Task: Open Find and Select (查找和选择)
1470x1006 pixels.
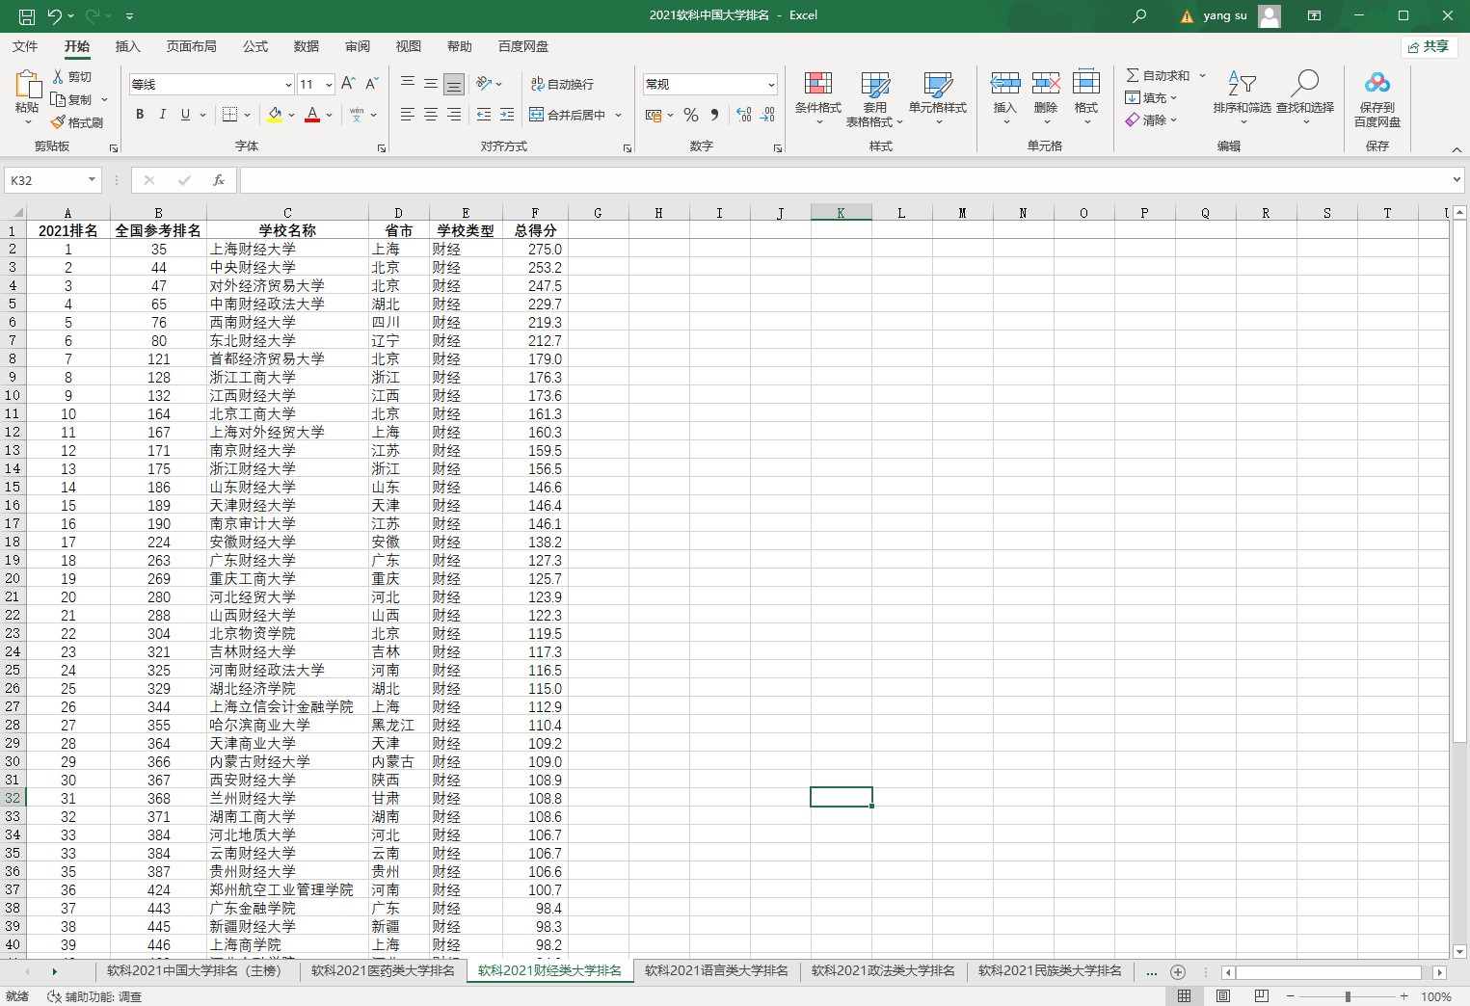Action: tap(1304, 86)
